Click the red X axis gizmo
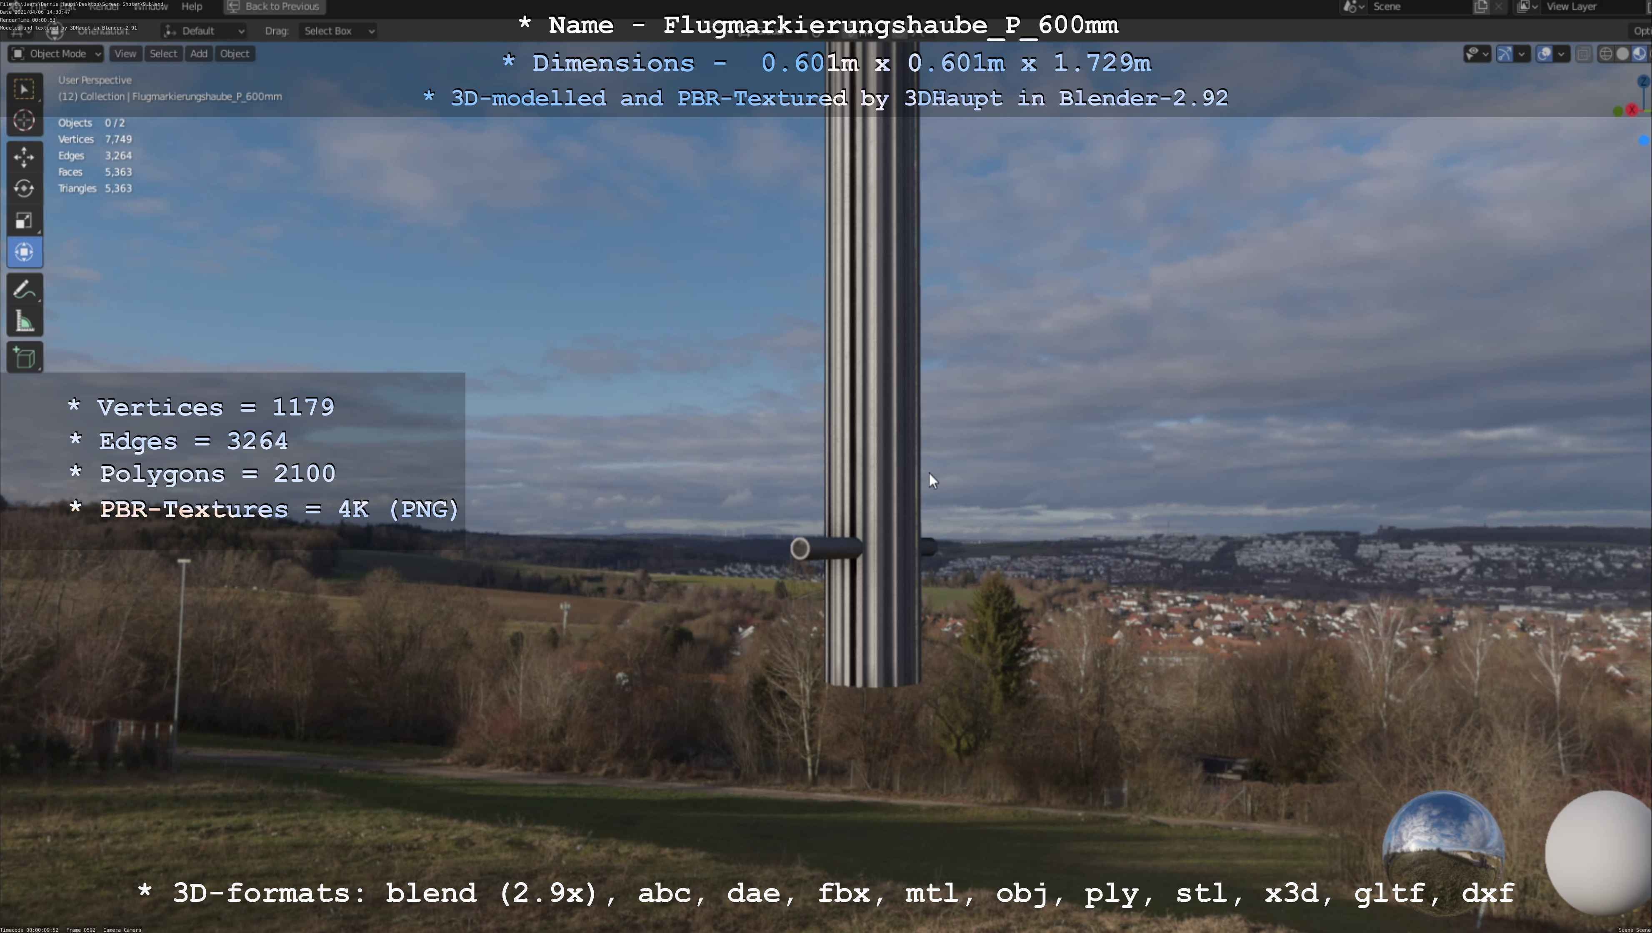Viewport: 1652px width, 933px height. point(1632,110)
